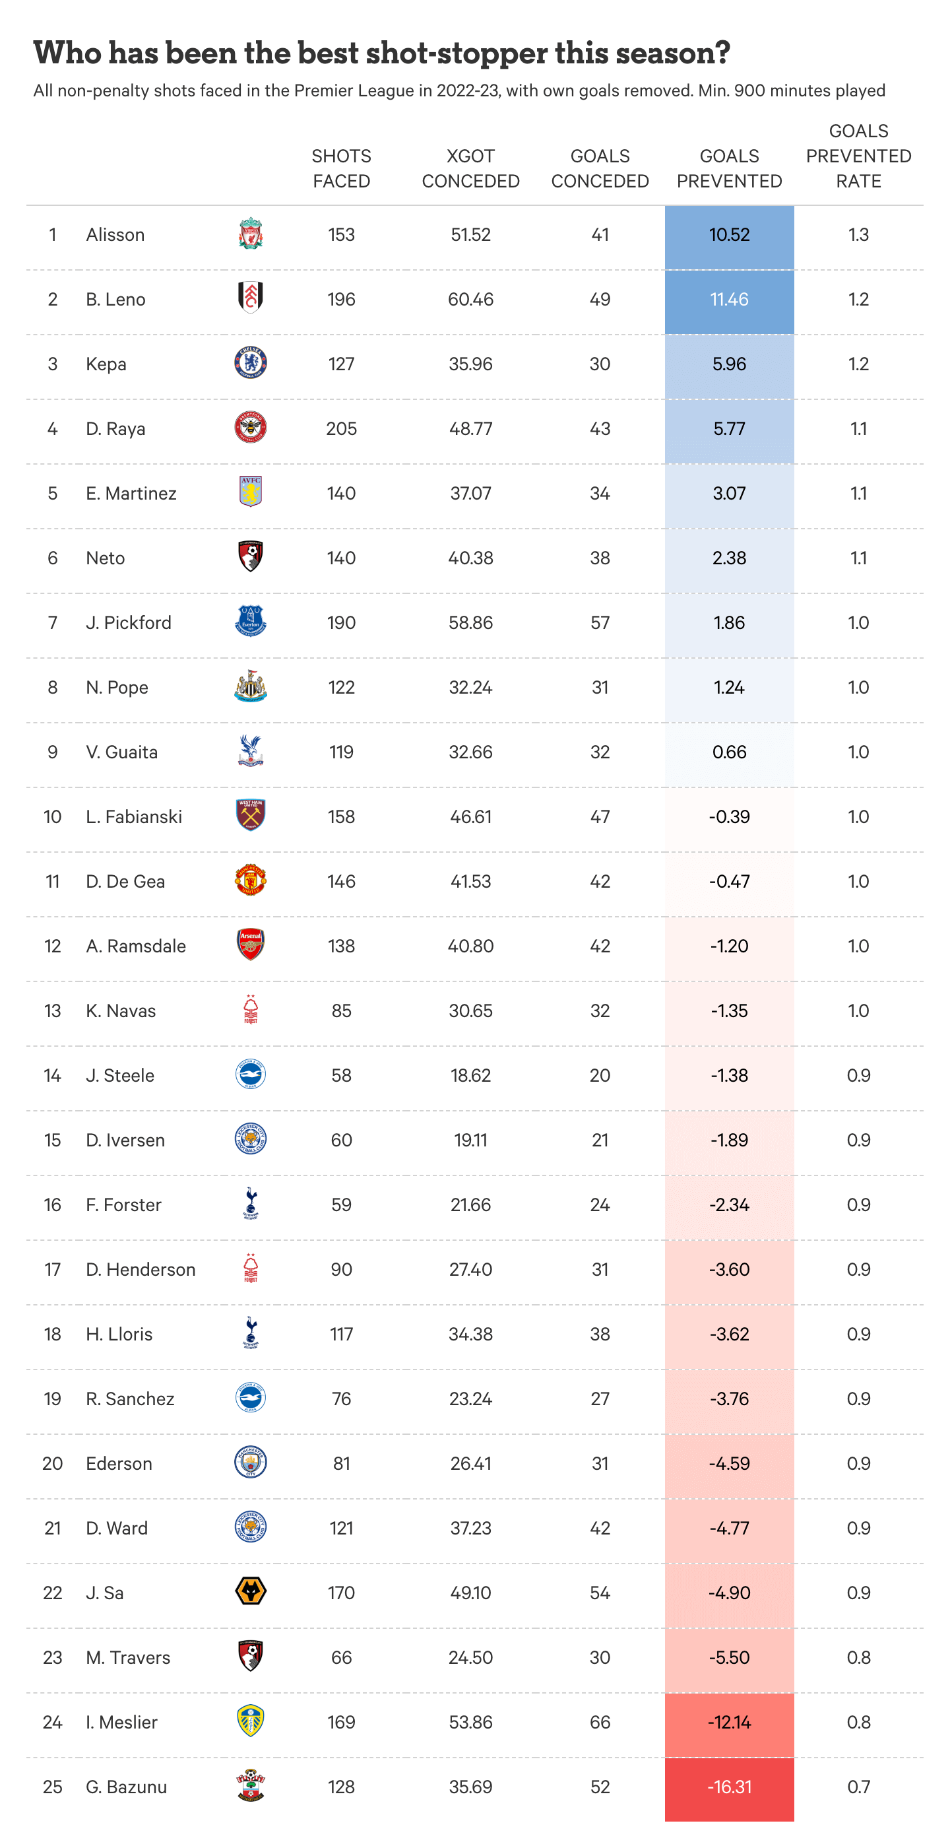950x1848 pixels.
Task: Select the Chelsea badge in Kepa's row
Action: tap(250, 363)
